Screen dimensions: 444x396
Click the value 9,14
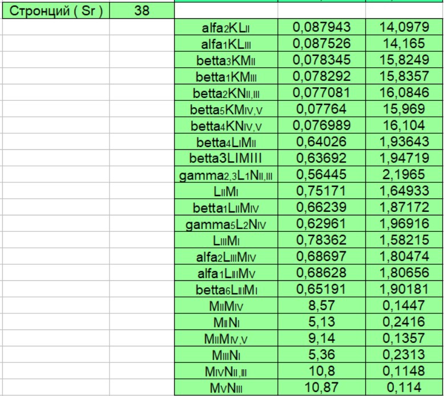(321, 338)
